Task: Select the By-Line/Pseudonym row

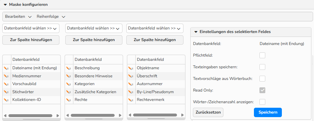Action: click(x=156, y=92)
